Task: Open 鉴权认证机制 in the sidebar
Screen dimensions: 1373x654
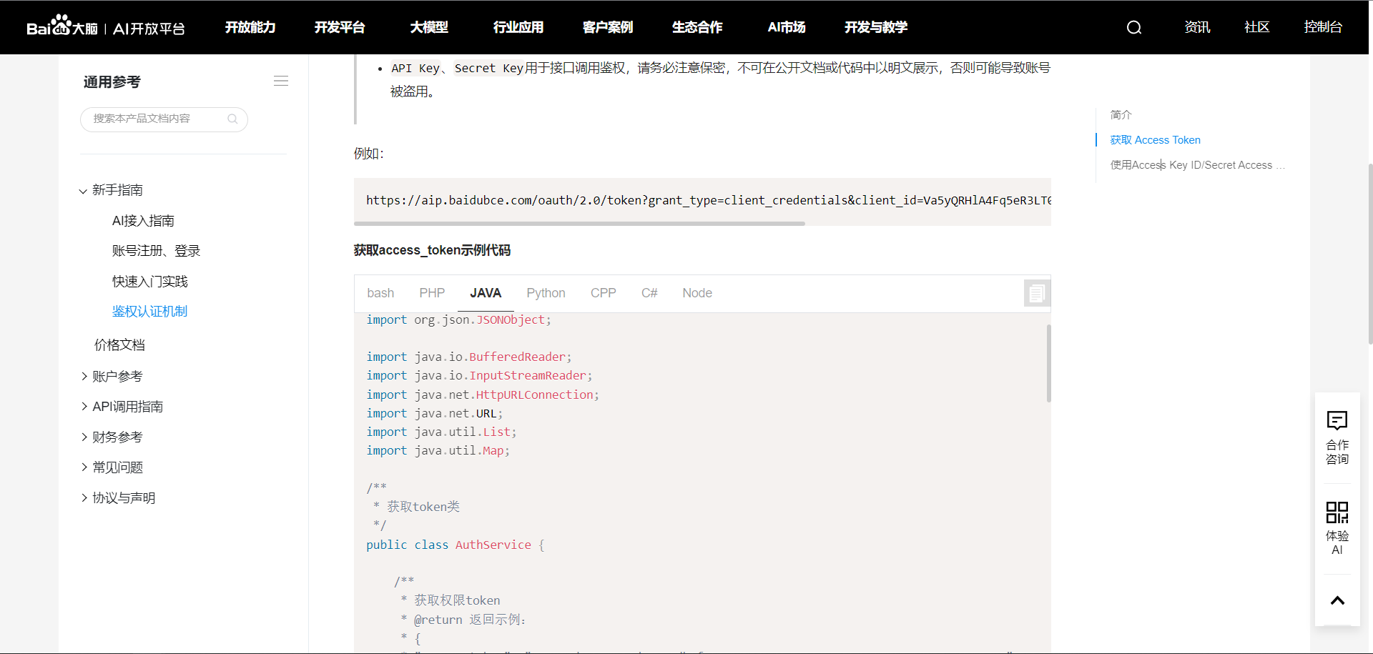Action: pos(149,312)
